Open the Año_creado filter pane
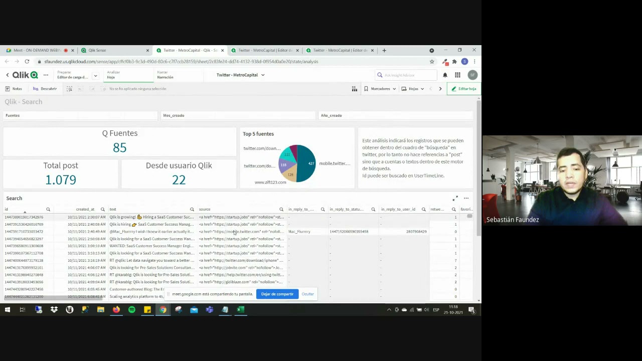Viewport: 642px width, 361px height. (396, 115)
